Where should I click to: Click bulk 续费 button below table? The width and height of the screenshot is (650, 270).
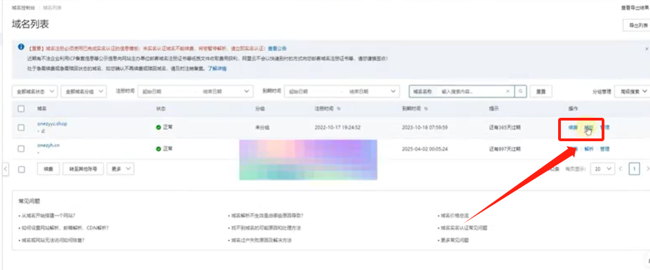click(x=48, y=169)
